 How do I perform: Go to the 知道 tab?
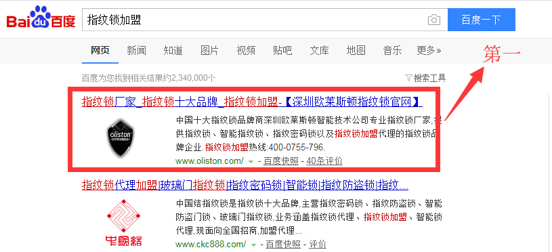click(173, 50)
